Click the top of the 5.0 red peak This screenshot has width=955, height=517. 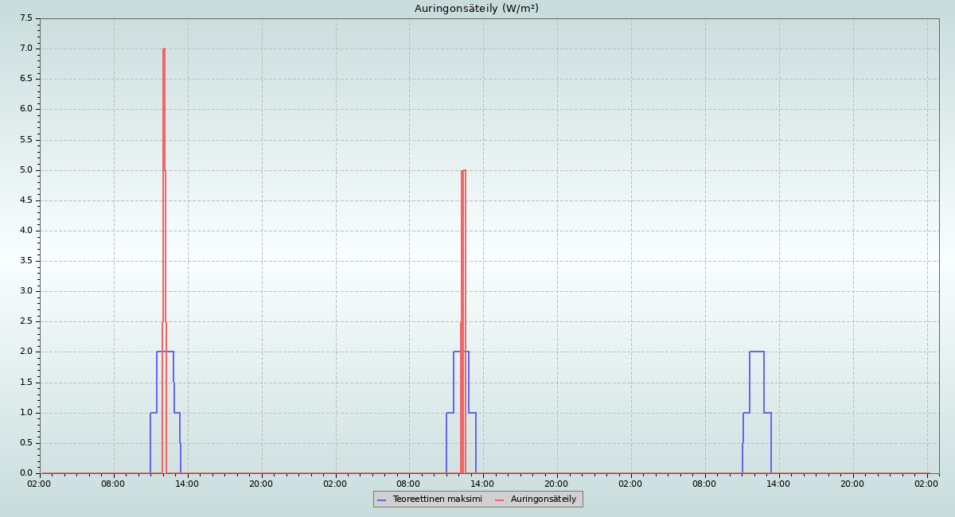[463, 170]
